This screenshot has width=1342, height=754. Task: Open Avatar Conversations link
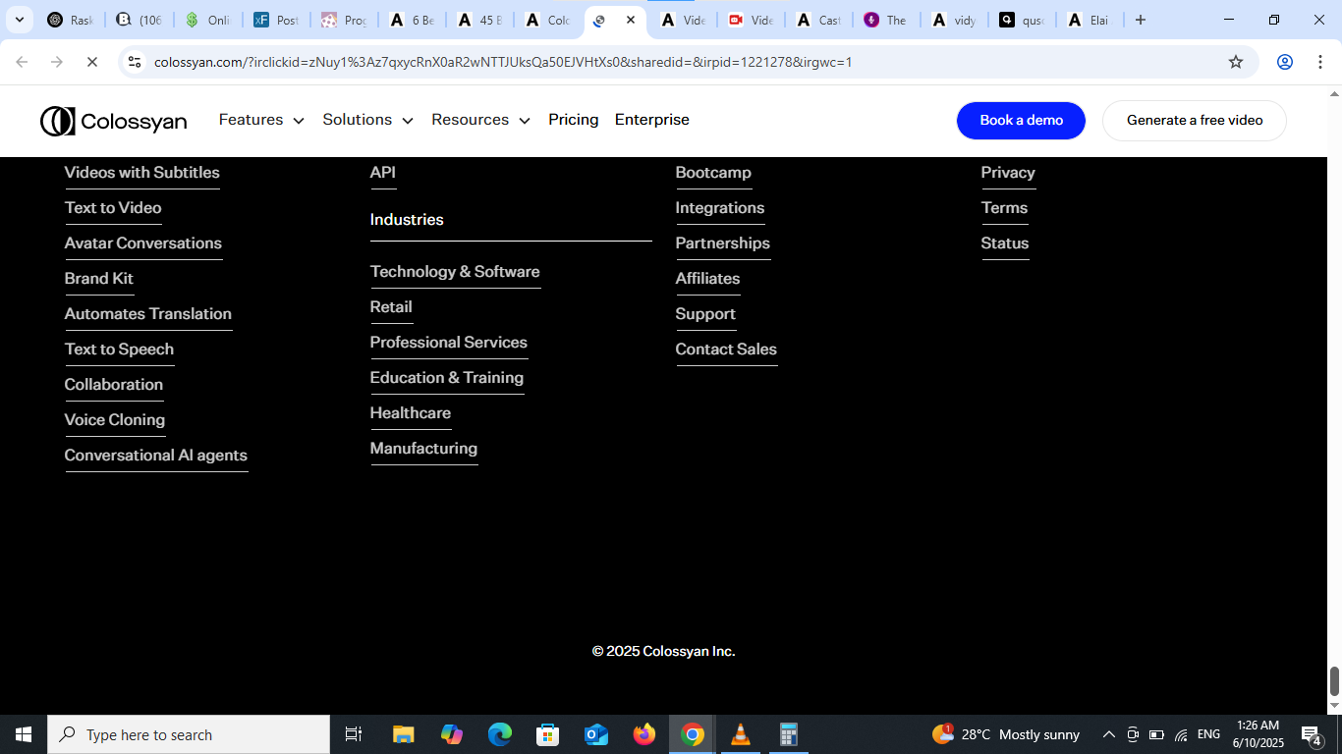pyautogui.click(x=143, y=243)
